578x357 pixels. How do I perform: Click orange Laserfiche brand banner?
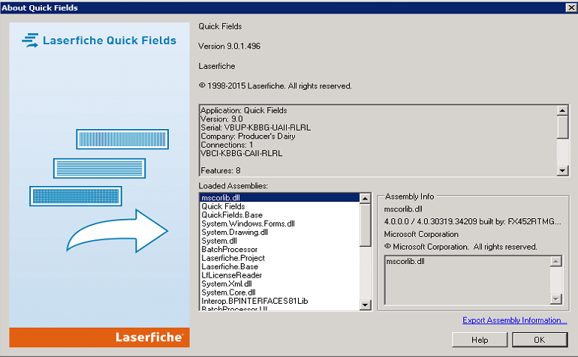(x=100, y=337)
